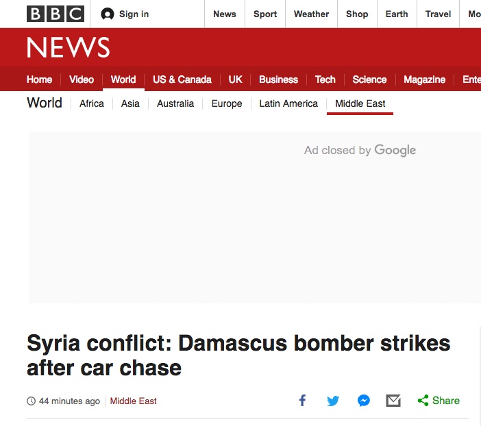Click the Sign in link
Viewport: 481px width, 426px height.
point(134,14)
